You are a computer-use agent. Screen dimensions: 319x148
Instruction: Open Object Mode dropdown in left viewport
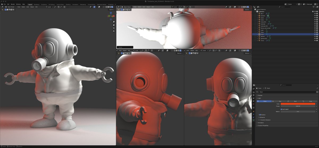click(11, 7)
